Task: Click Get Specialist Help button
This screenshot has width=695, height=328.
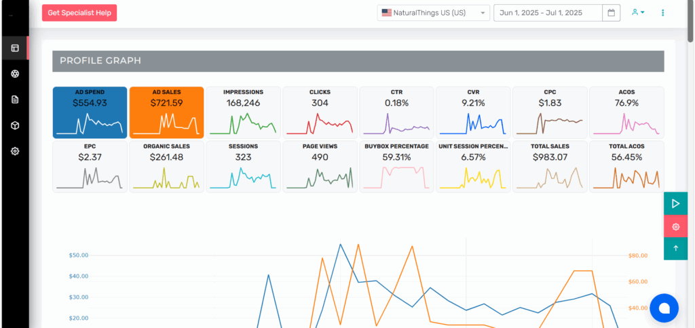Action: [x=79, y=13]
